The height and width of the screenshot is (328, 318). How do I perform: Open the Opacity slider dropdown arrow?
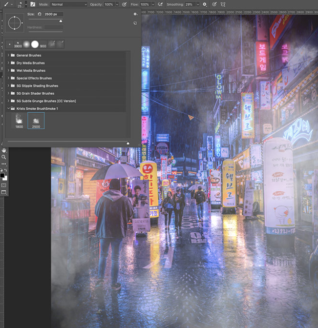point(117,4)
